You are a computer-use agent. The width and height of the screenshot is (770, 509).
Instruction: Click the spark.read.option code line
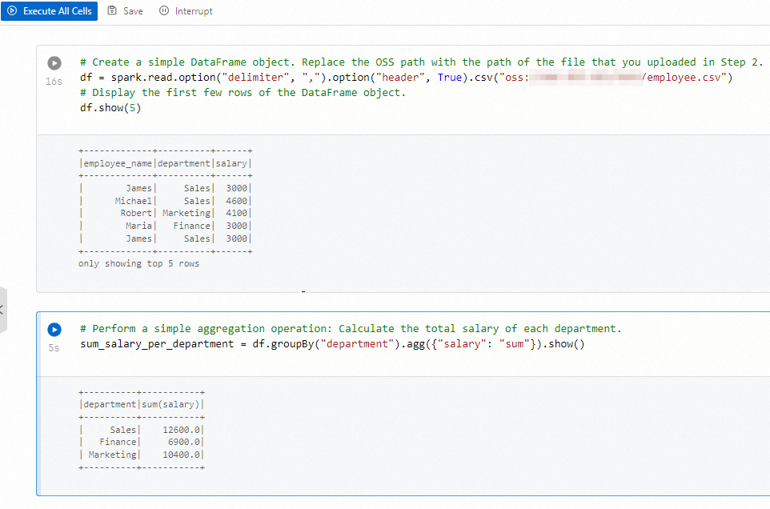pos(406,77)
